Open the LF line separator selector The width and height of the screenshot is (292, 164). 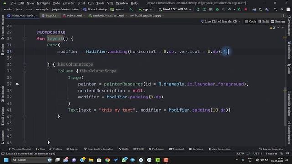pos(248,154)
